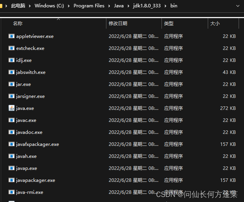Select file name extcheck.exe
The height and width of the screenshot is (202, 244).
point(30,48)
